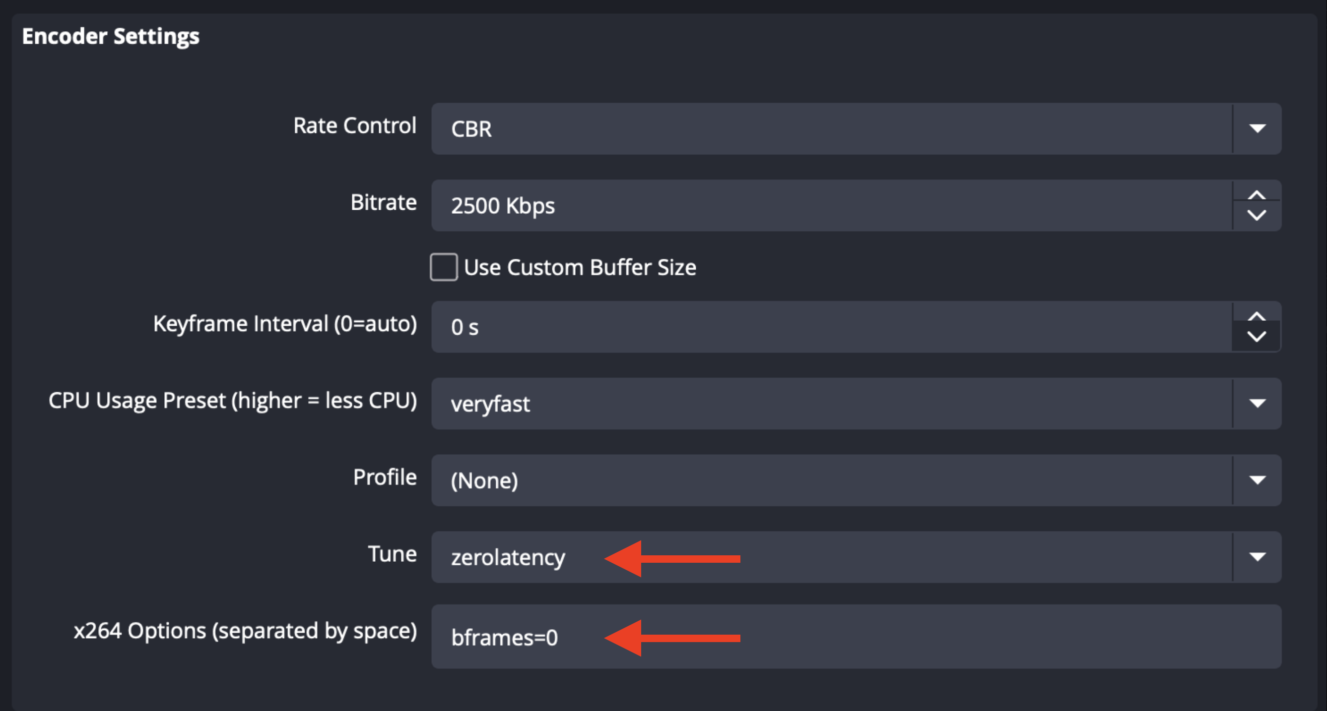
Task: Click the Rate Control label text
Action: click(354, 125)
